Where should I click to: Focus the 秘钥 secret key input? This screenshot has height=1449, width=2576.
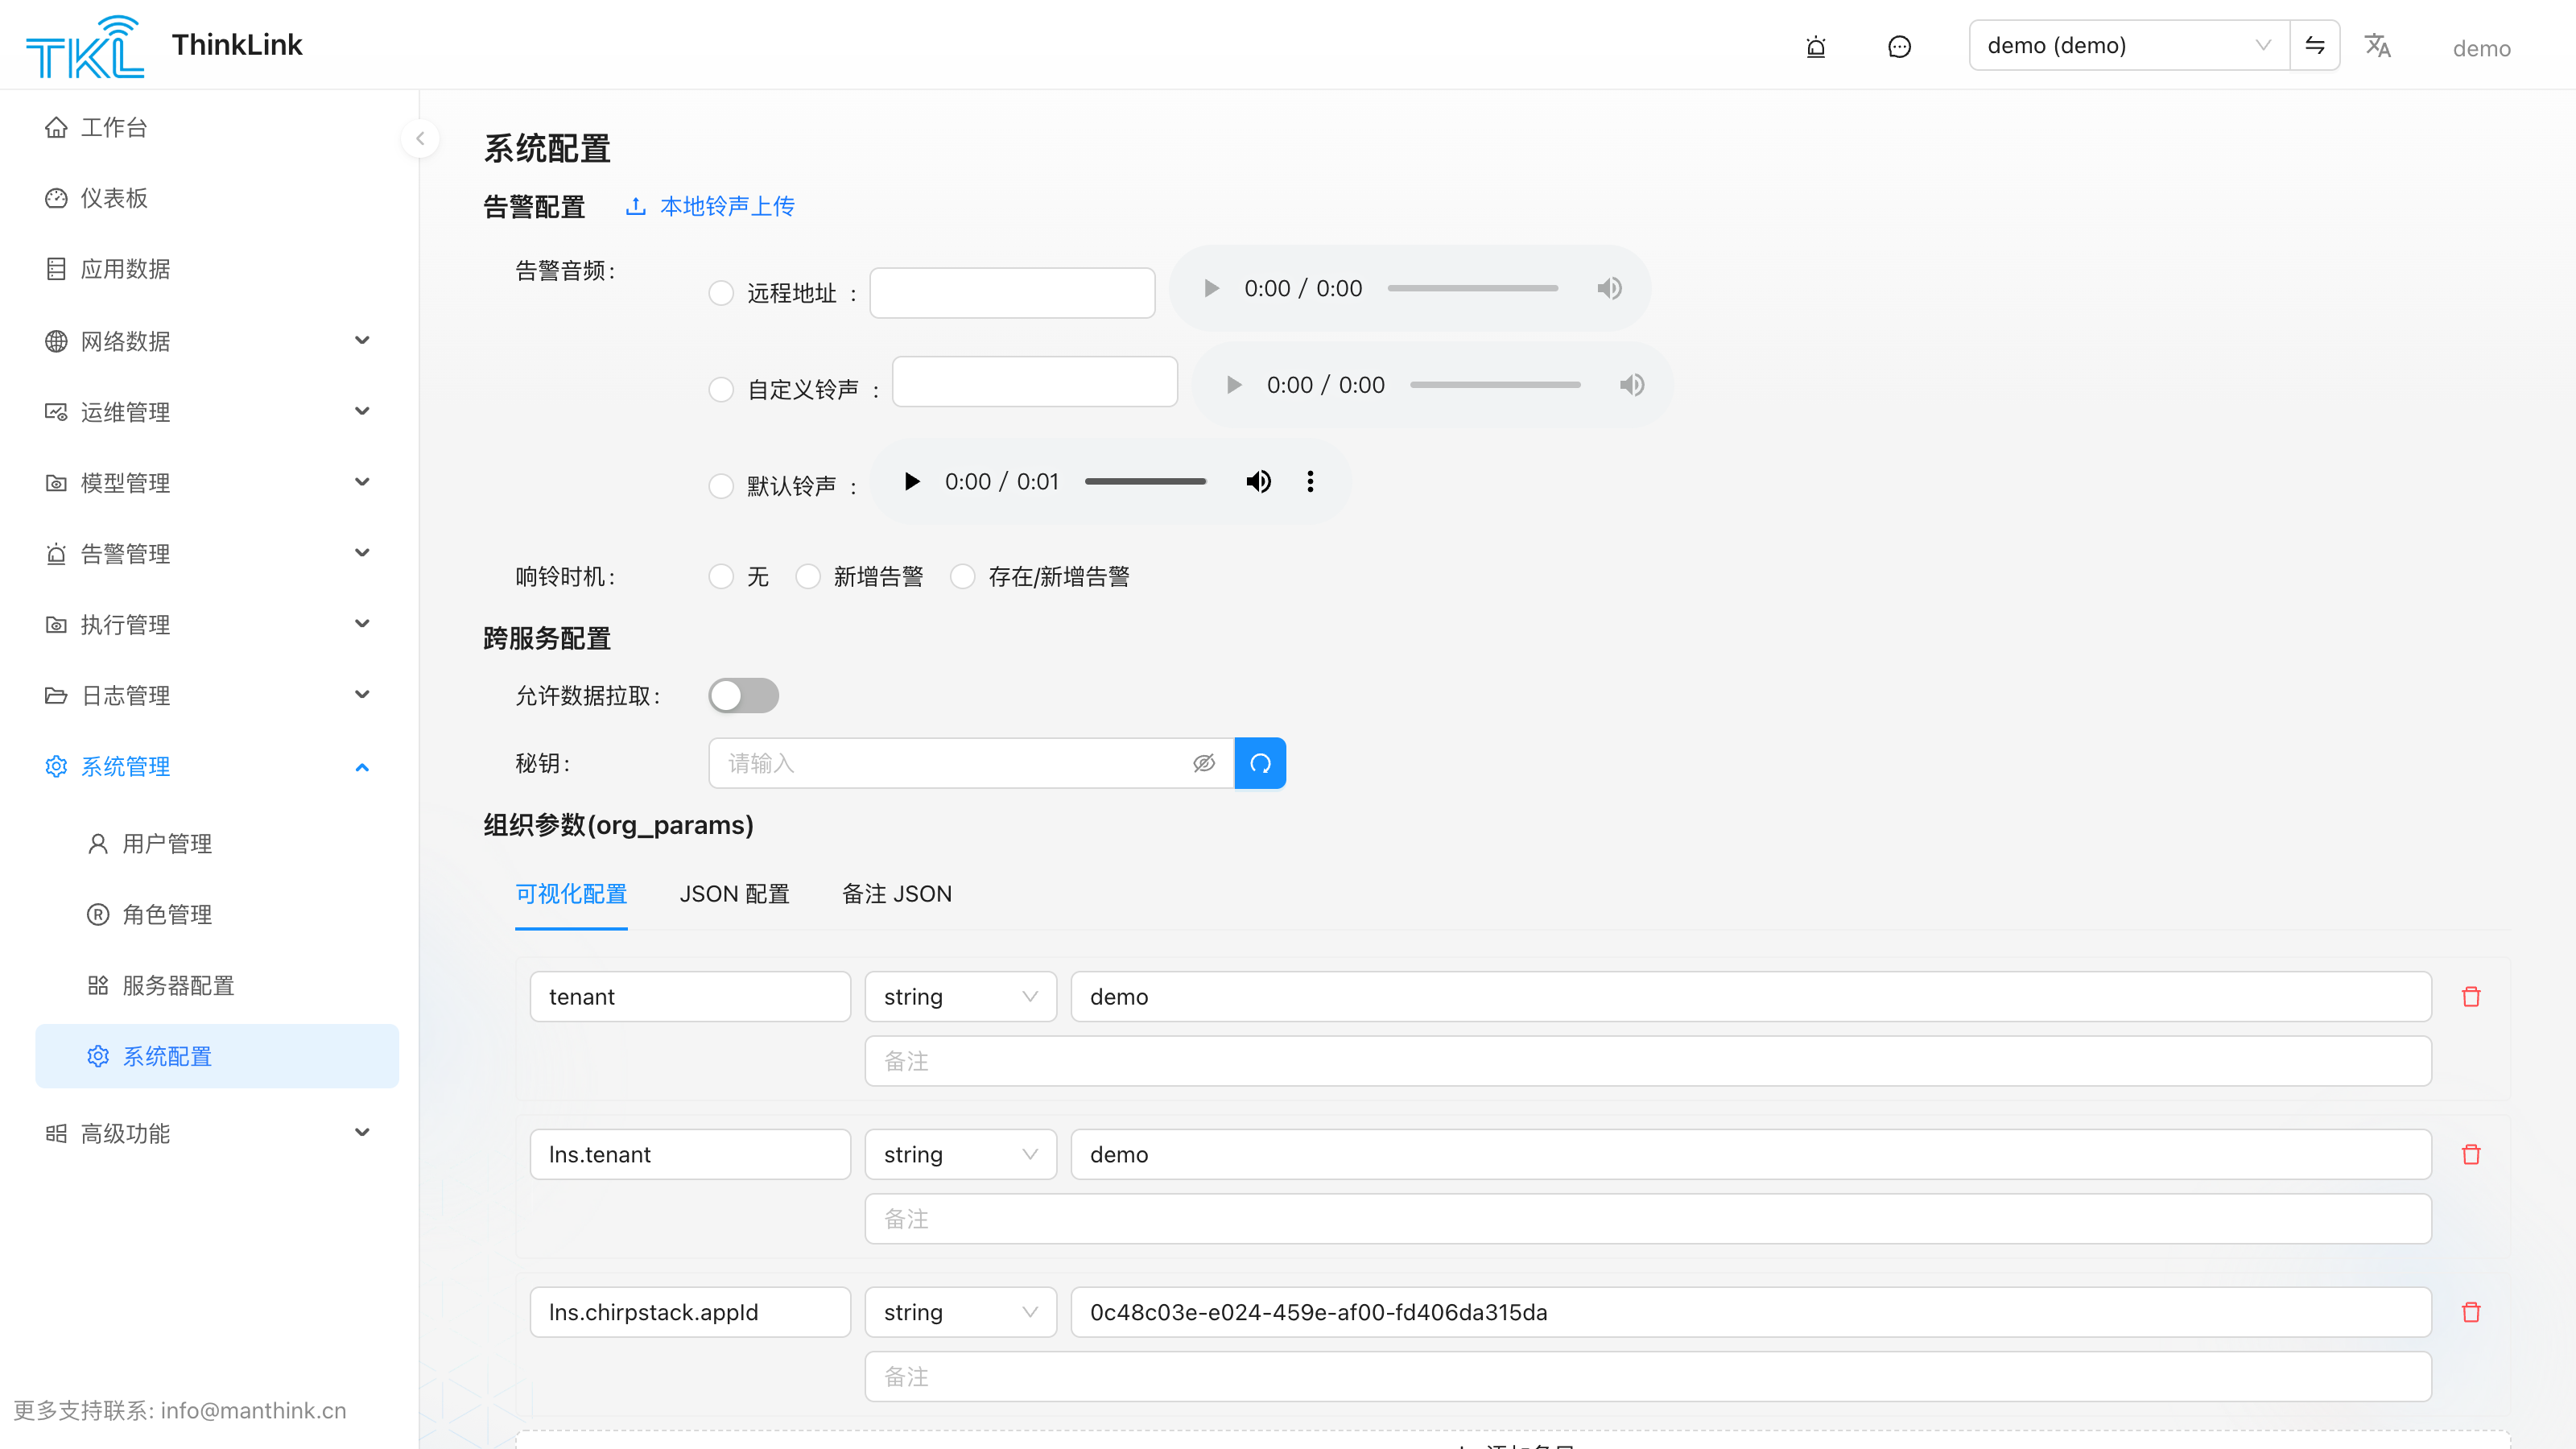coord(971,763)
